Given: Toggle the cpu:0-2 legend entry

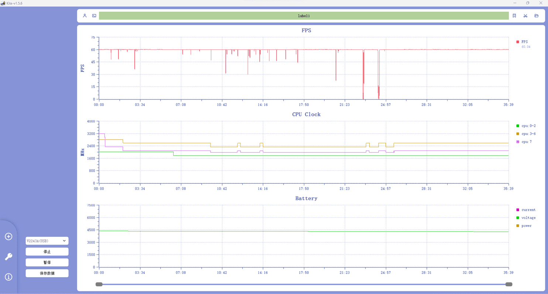Looking at the screenshot, I should pyautogui.click(x=526, y=126).
